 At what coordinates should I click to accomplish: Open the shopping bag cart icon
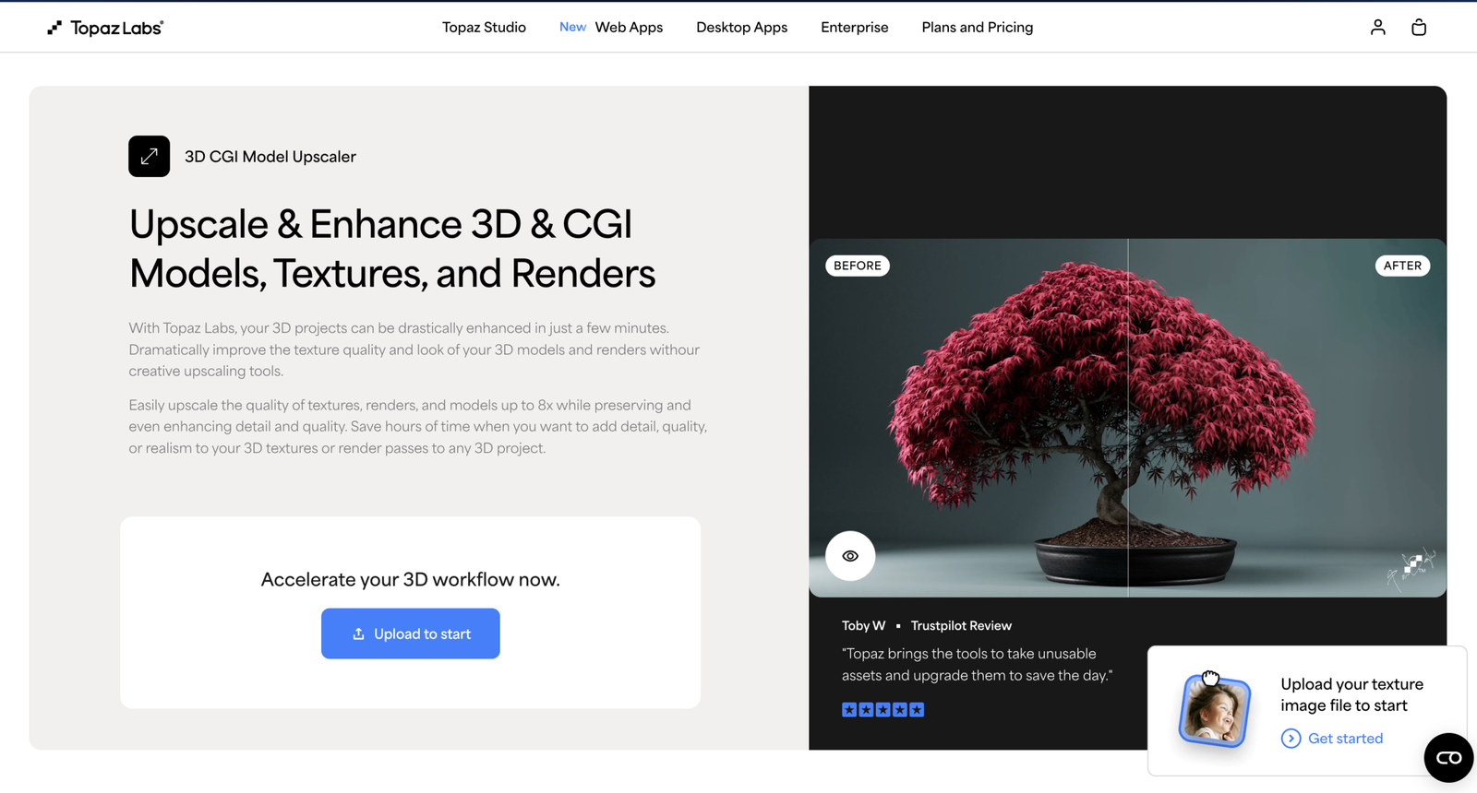point(1419,28)
